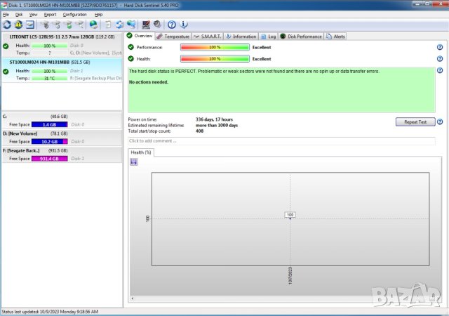
Task: Open the Configuration menu
Action: coord(75,14)
